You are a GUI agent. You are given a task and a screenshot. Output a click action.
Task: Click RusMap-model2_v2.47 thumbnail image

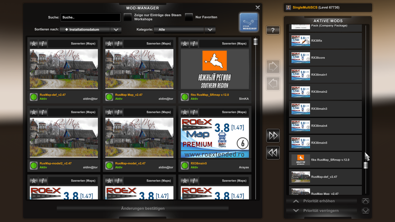point(64,138)
